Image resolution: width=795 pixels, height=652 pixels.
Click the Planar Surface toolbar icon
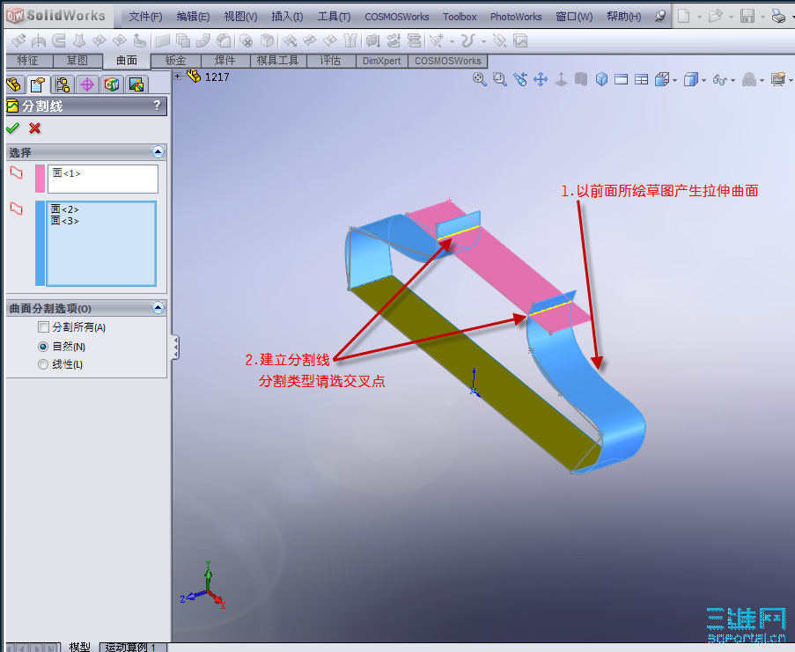pos(162,40)
